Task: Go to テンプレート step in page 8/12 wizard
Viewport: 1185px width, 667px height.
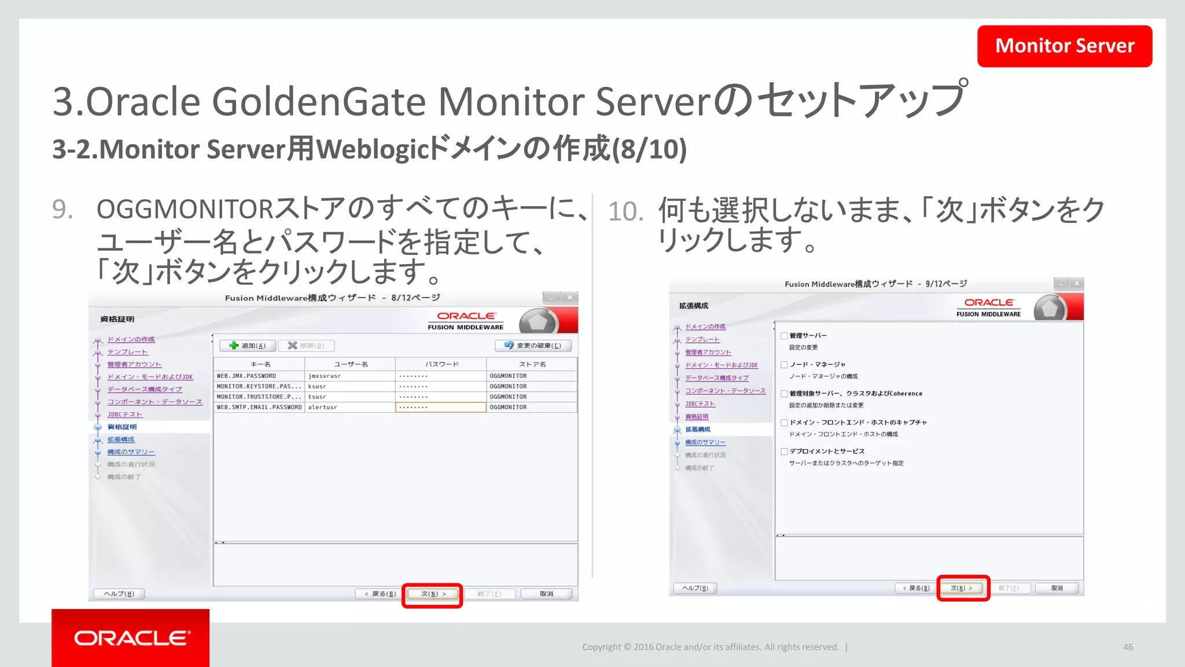Action: [127, 352]
